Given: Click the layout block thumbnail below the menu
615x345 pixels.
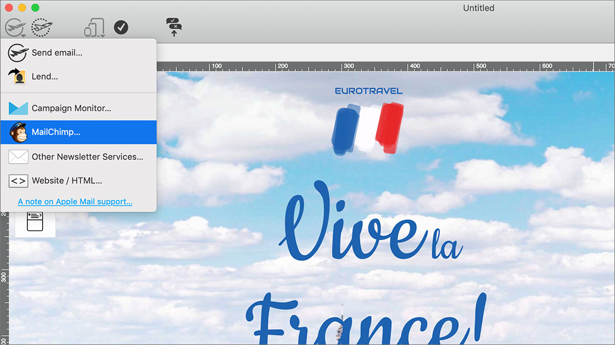Looking at the screenshot, I should [35, 221].
